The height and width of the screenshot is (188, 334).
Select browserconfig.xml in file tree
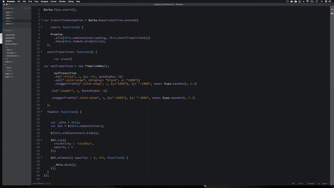pyautogui.click(x=12, y=44)
